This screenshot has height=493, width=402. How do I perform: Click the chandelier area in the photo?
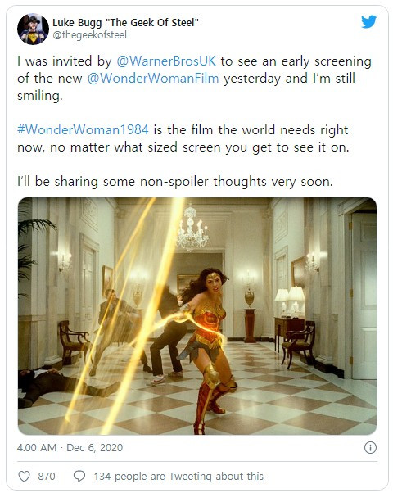[x=192, y=227]
